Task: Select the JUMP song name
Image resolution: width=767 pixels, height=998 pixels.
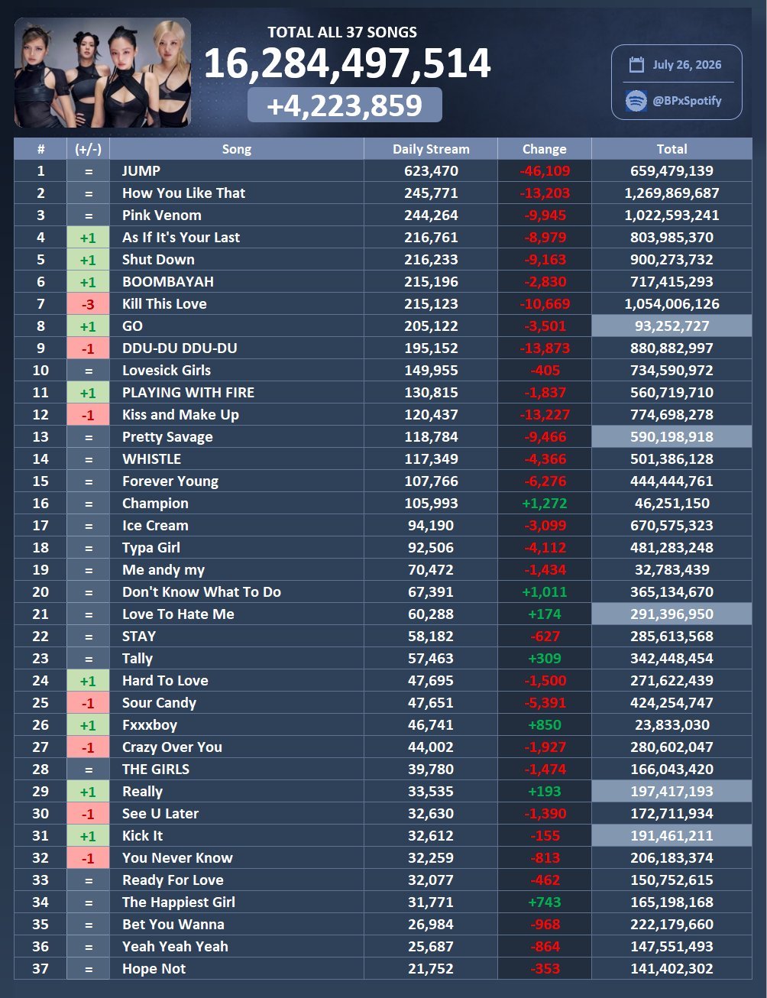Action: point(141,171)
